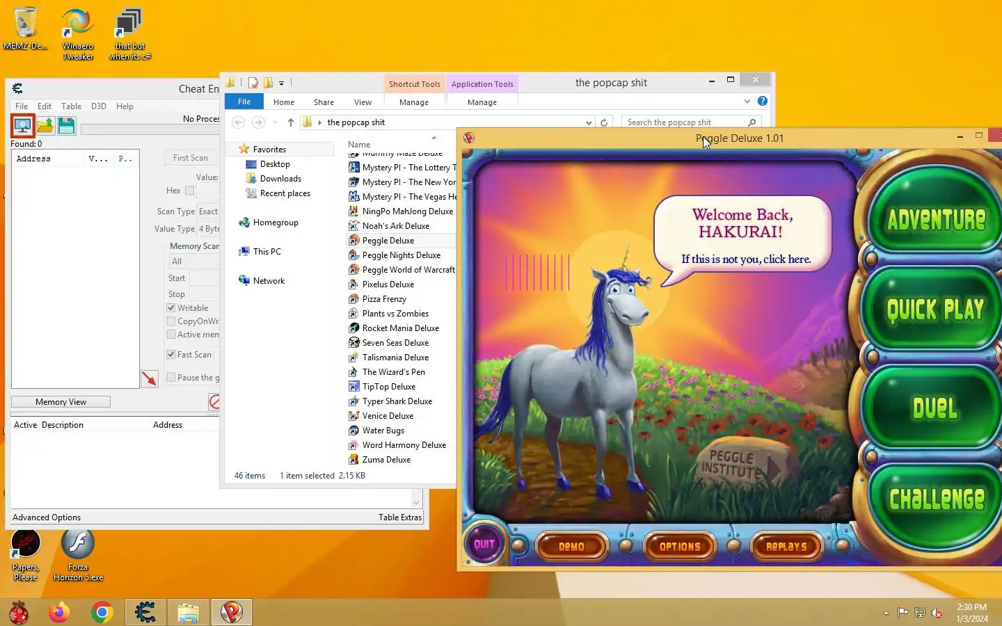Click the red arrow add-address icon
The image size is (1002, 626).
tap(150, 378)
